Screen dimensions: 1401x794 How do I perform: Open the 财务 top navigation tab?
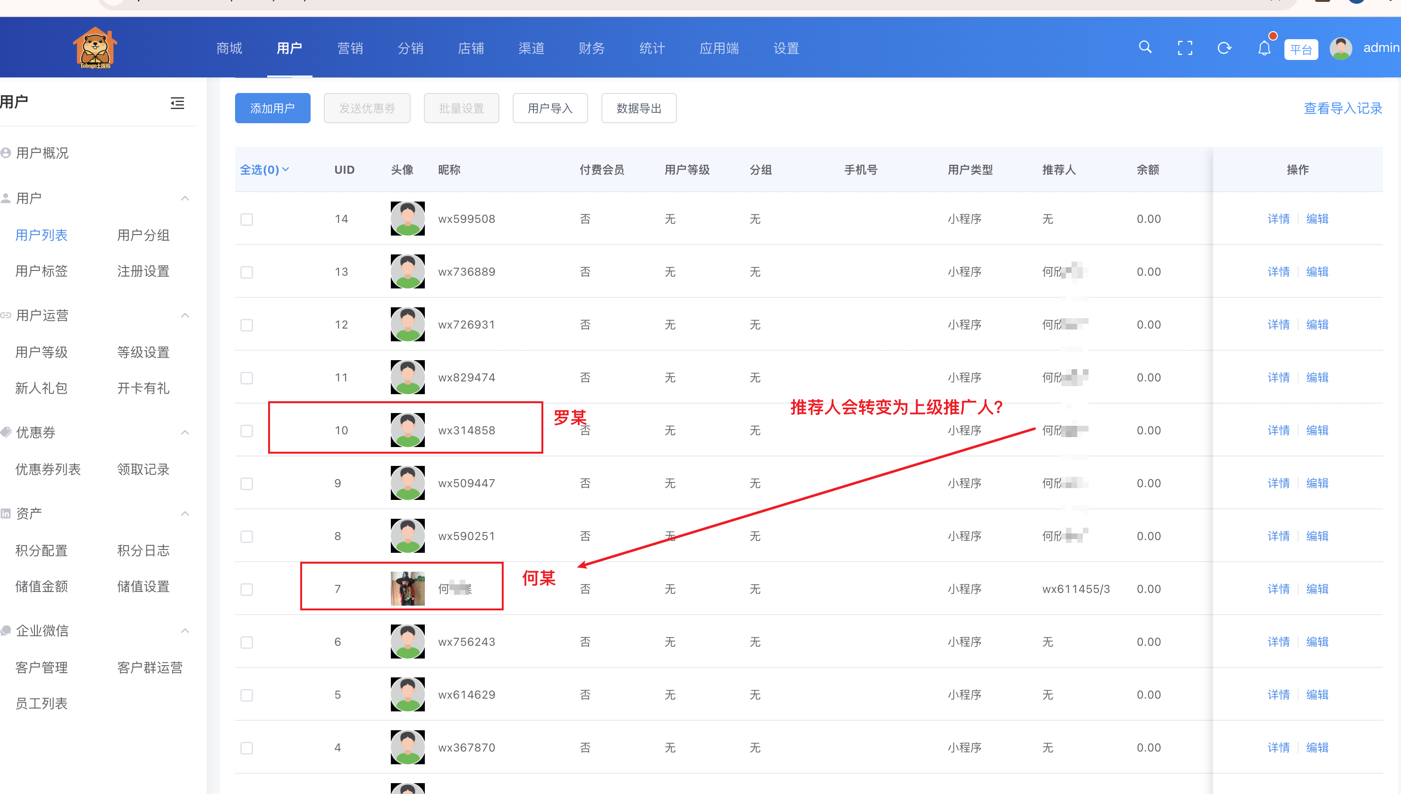coord(591,48)
